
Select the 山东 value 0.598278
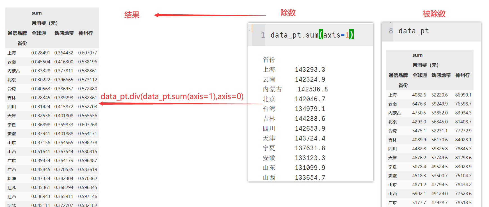coord(88,142)
